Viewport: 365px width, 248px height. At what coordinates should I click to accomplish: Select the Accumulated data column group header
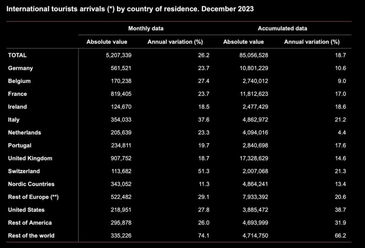(x=282, y=28)
